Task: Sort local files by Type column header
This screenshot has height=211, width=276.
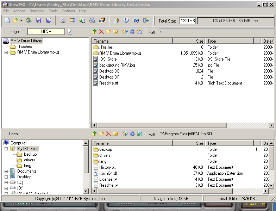Action: click(x=230, y=143)
